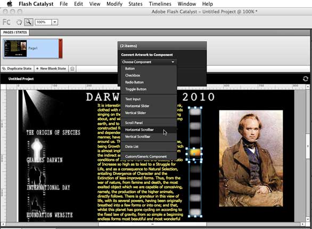The width and height of the screenshot is (312, 229).
Task: Choose Checkbox from the component list
Action: [x=149, y=75]
